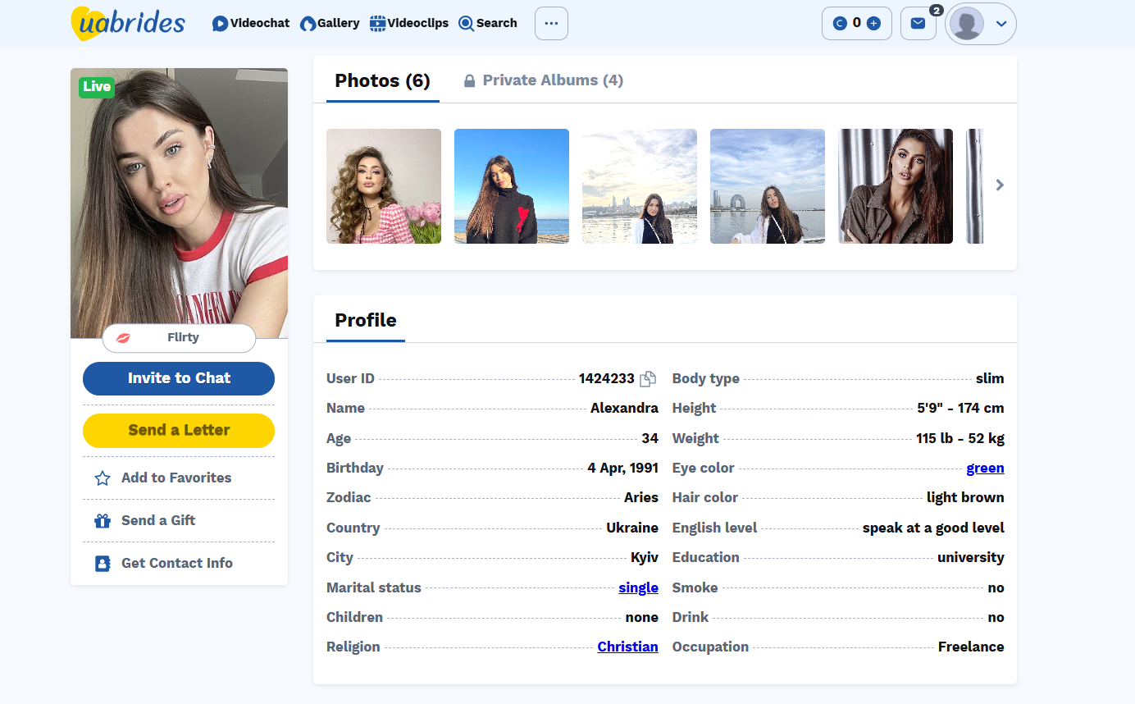Copy the User ID with the copy icon
Image resolution: width=1135 pixels, height=704 pixels.
[648, 378]
